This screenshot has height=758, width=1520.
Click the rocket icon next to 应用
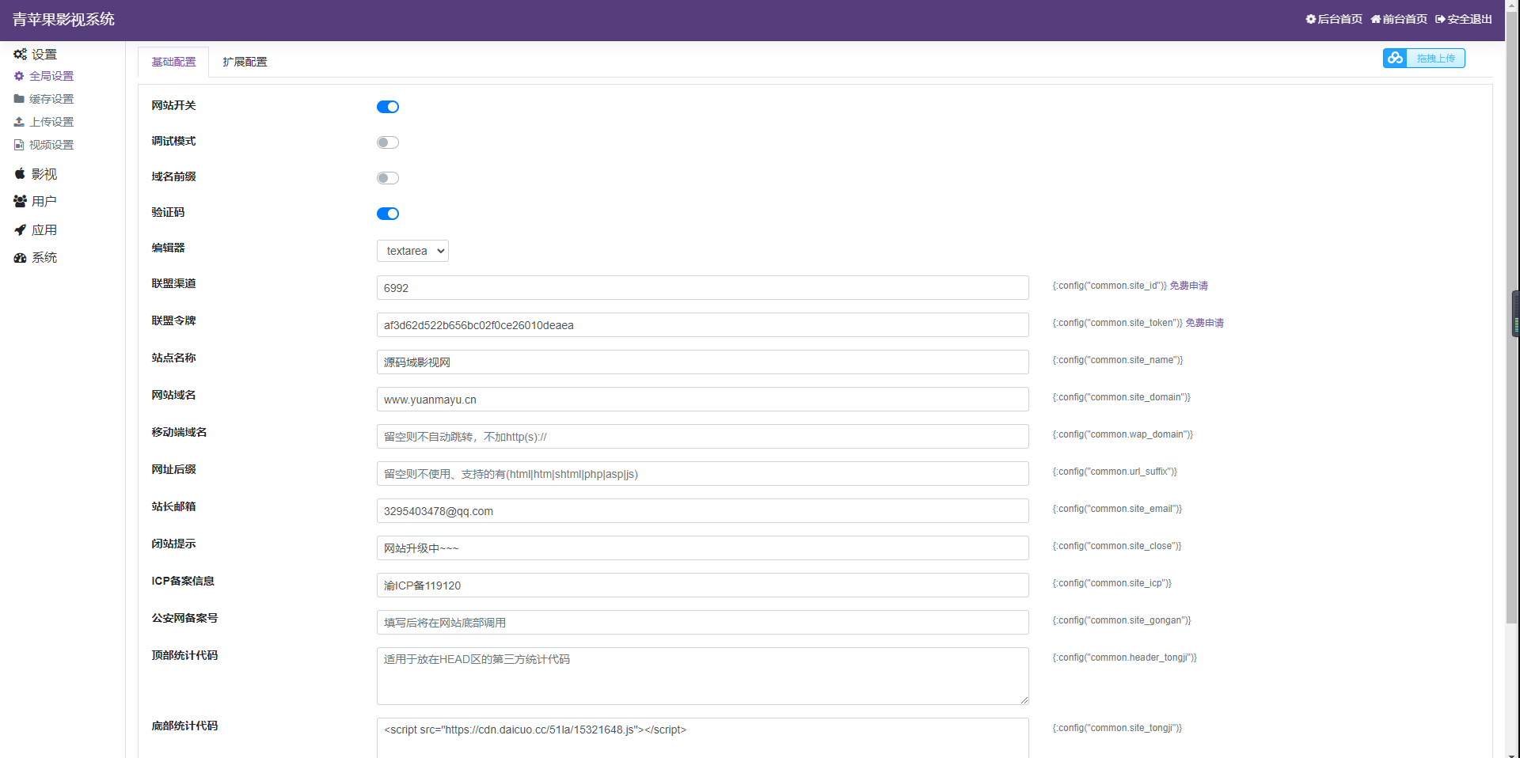point(20,230)
